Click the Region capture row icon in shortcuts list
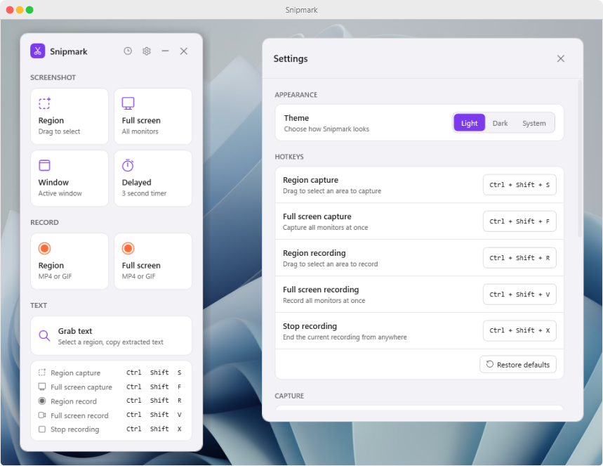Screen dimensions: 603x466 tap(42, 373)
